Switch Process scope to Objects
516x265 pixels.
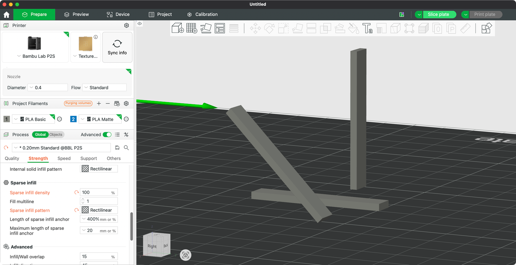(56, 135)
